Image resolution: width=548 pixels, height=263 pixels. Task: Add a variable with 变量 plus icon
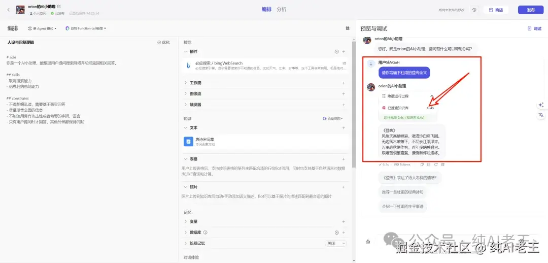344,221
